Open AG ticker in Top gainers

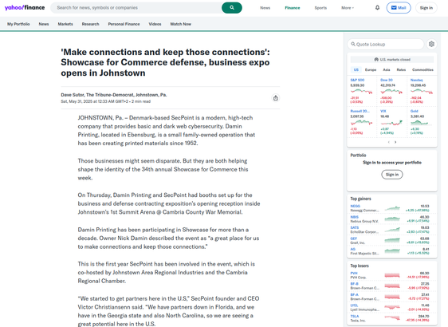point(353,250)
